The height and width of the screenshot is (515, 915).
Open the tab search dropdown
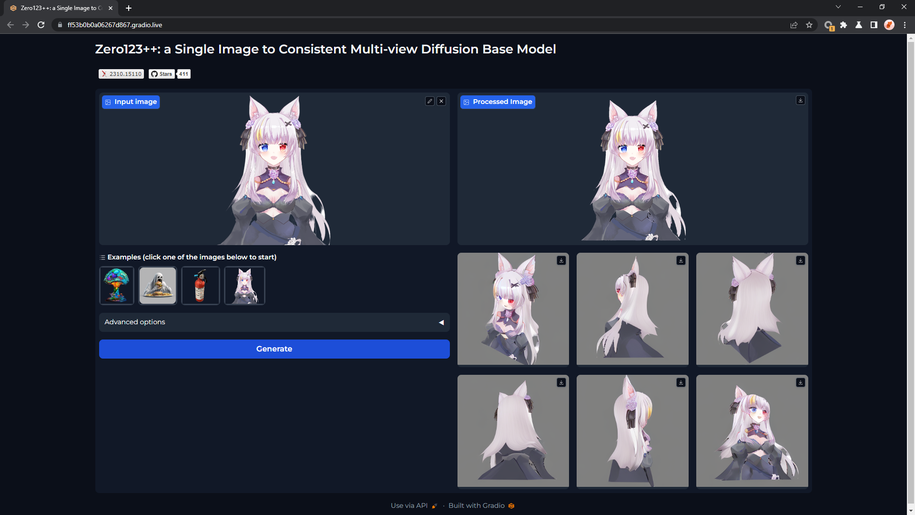click(838, 7)
